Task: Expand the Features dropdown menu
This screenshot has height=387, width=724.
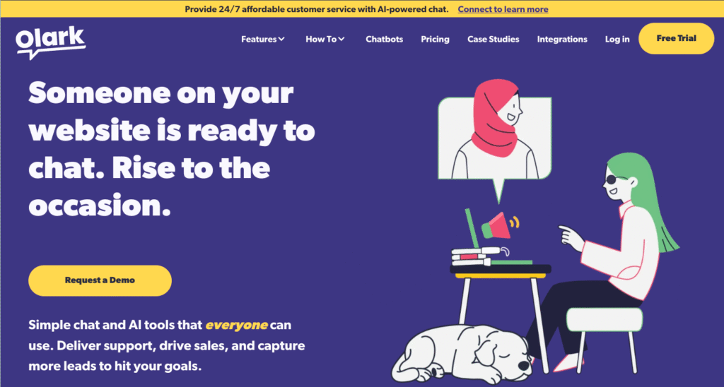Action: tap(263, 40)
